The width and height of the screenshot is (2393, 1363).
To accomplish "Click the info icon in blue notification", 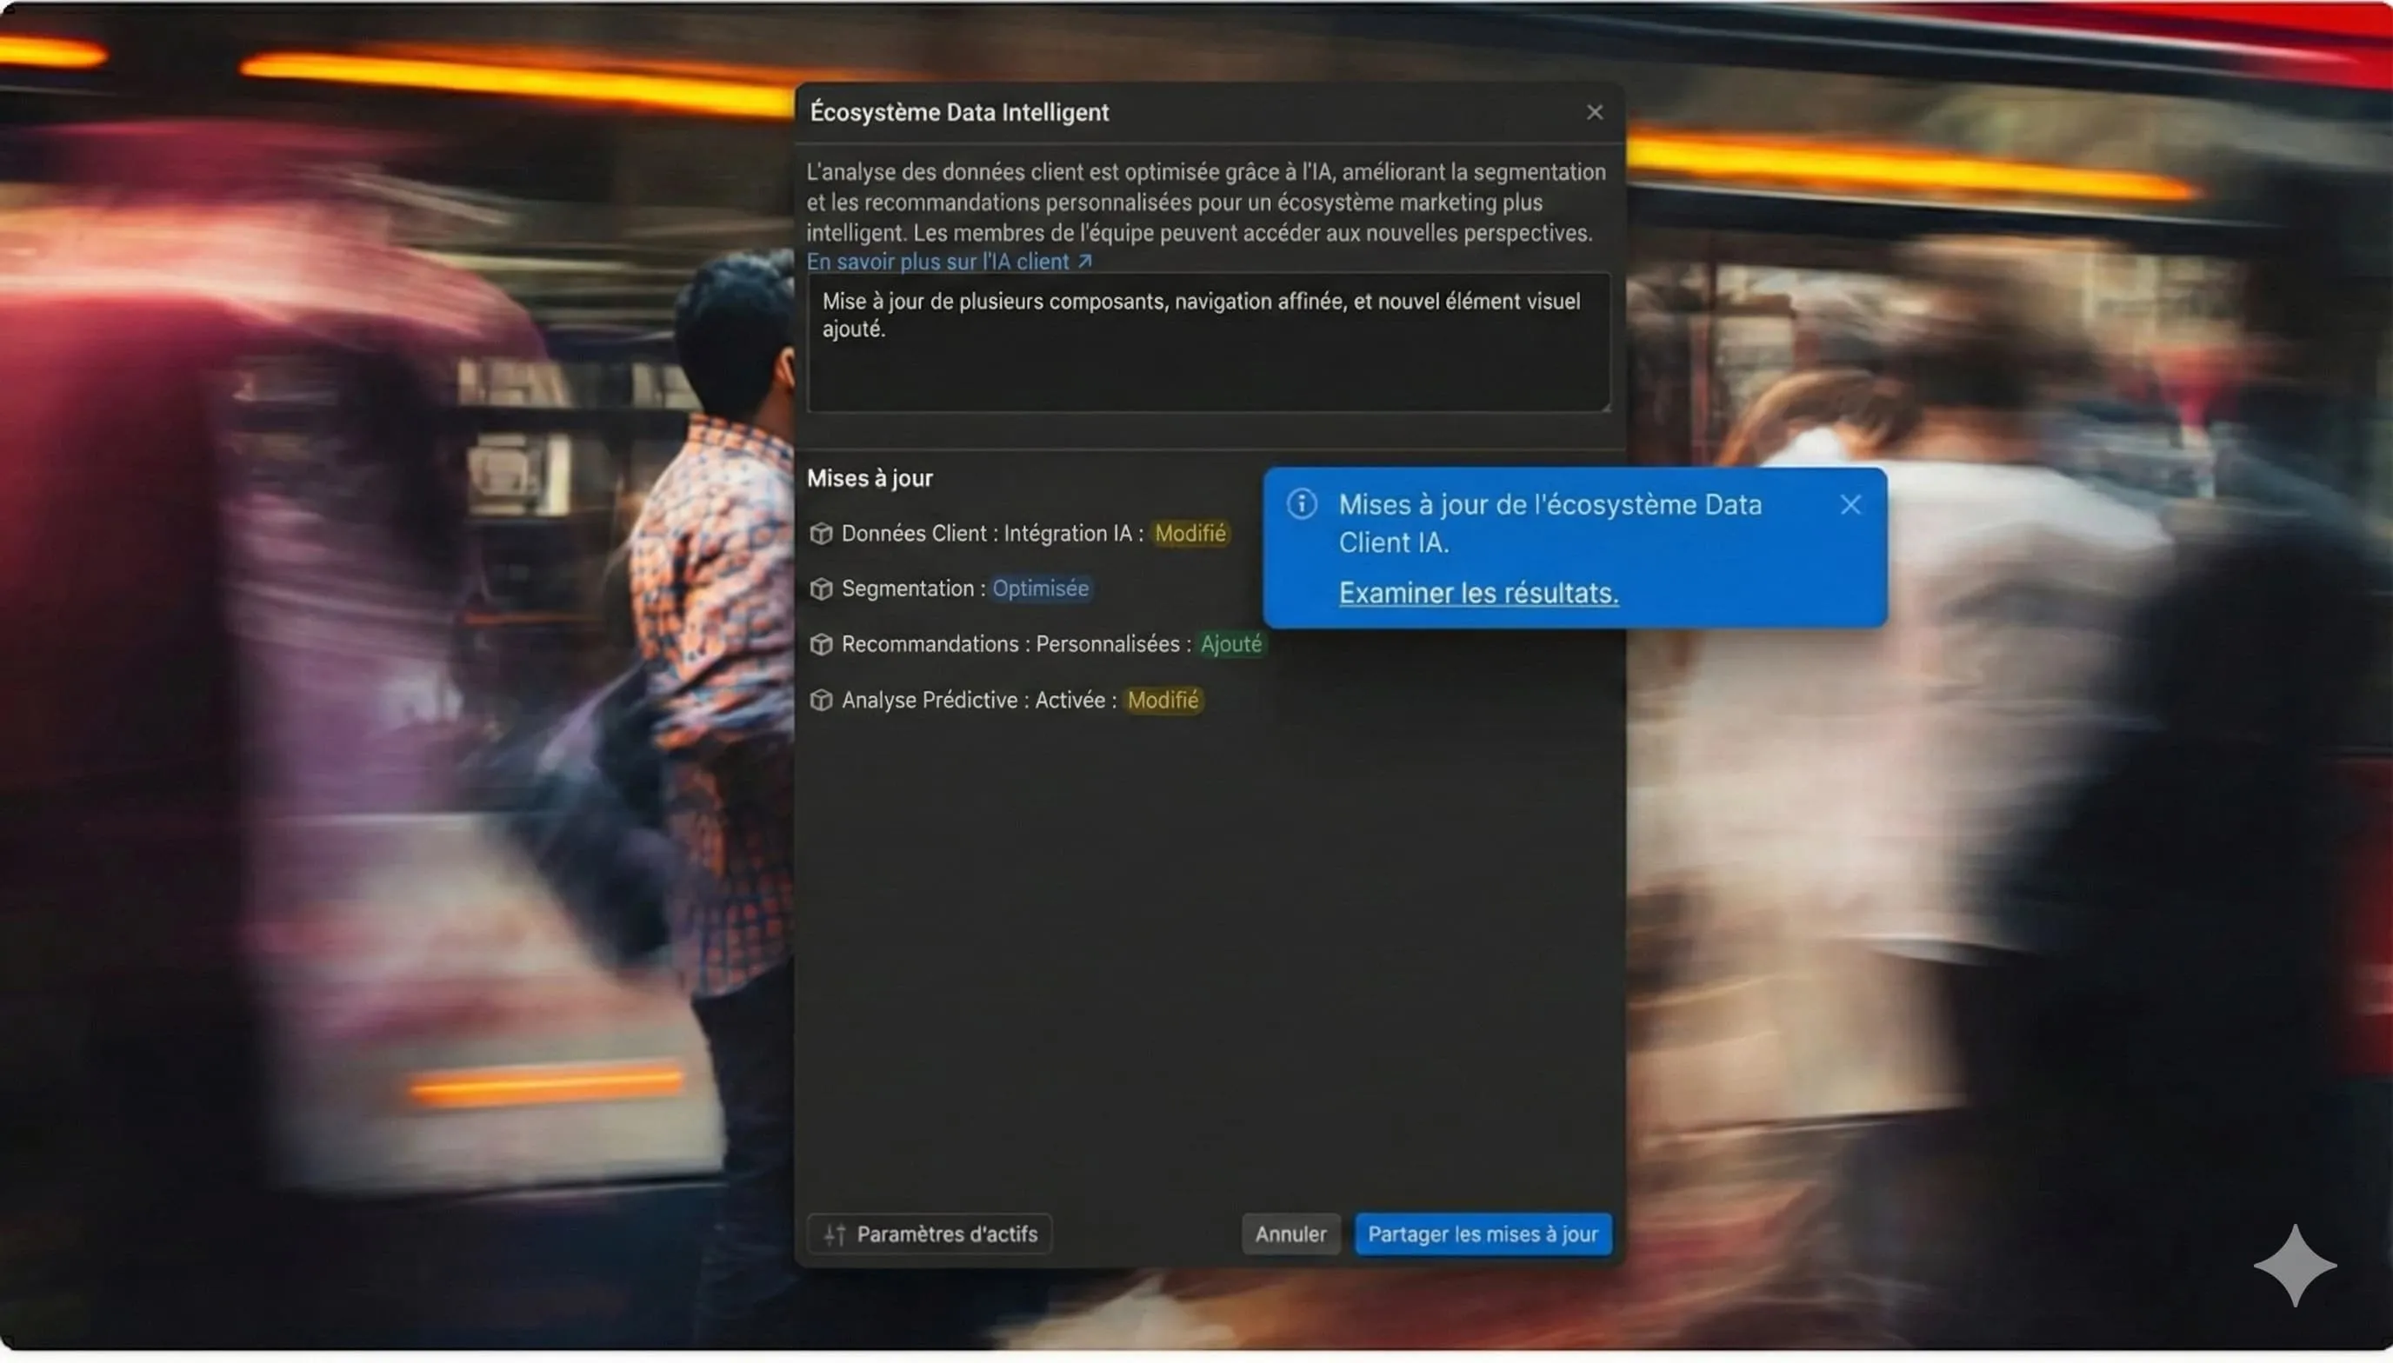I will (x=1302, y=504).
